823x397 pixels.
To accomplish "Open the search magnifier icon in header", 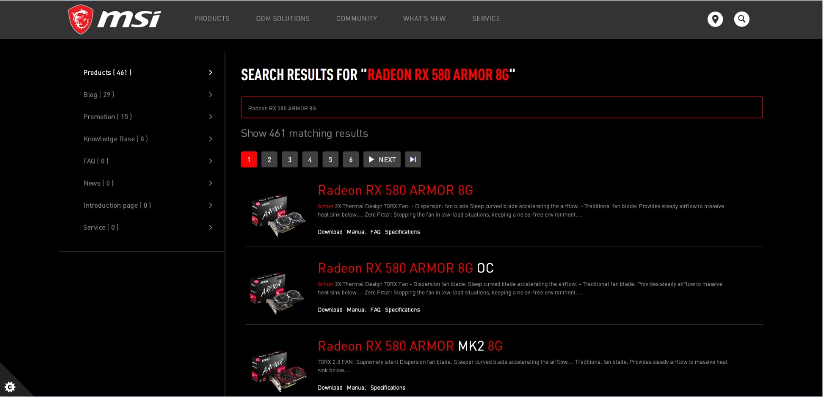I will 742,19.
